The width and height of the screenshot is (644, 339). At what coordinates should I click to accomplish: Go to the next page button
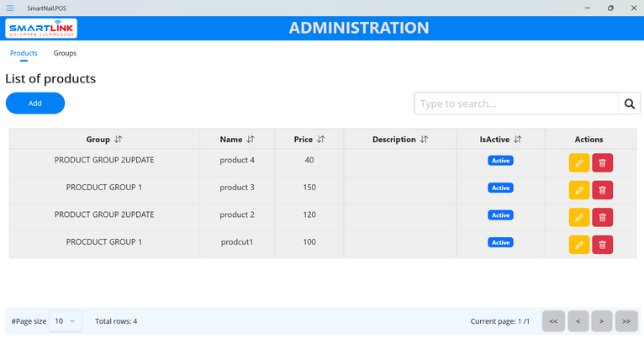click(x=602, y=321)
